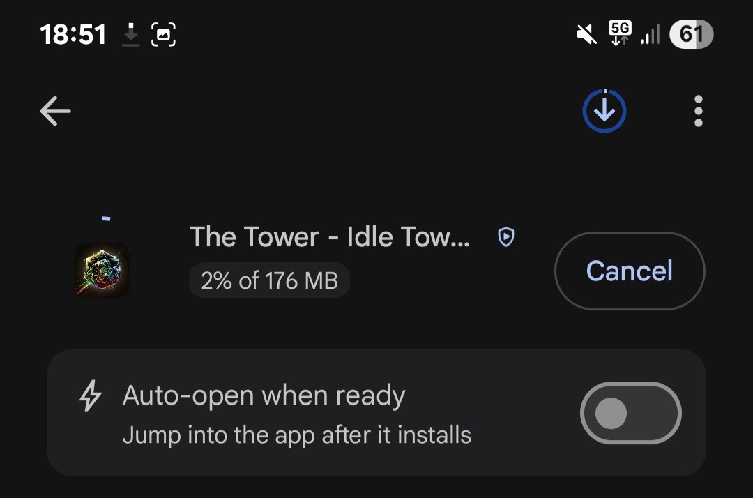Tap the 2% of 176 MB progress pill
Screen dimensions: 753x498
coord(269,280)
